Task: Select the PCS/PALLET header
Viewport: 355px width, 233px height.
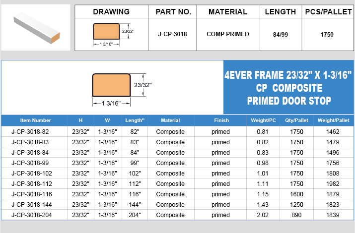Action: tap(328, 12)
